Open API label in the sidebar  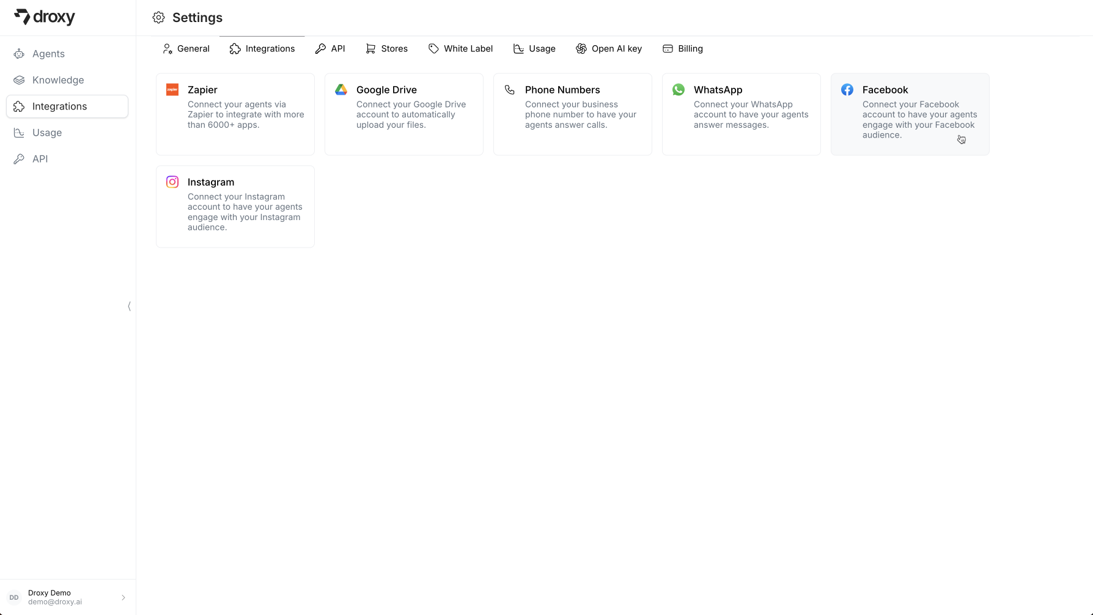pos(40,159)
